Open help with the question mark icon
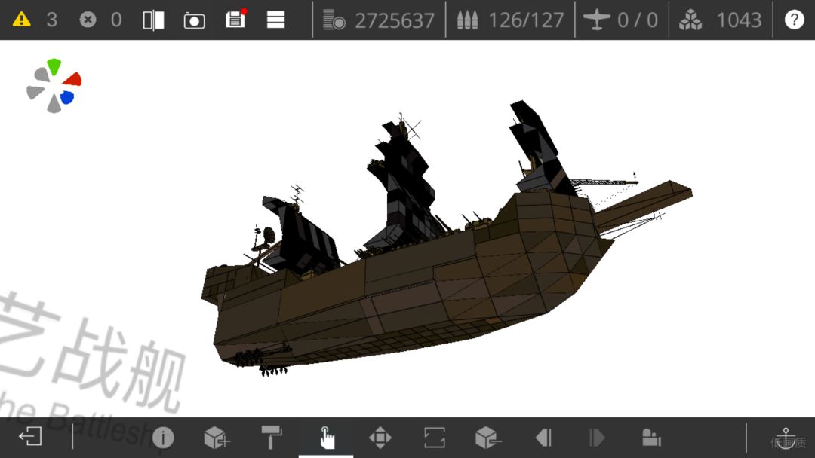Screen dimensions: 815x458 794,20
